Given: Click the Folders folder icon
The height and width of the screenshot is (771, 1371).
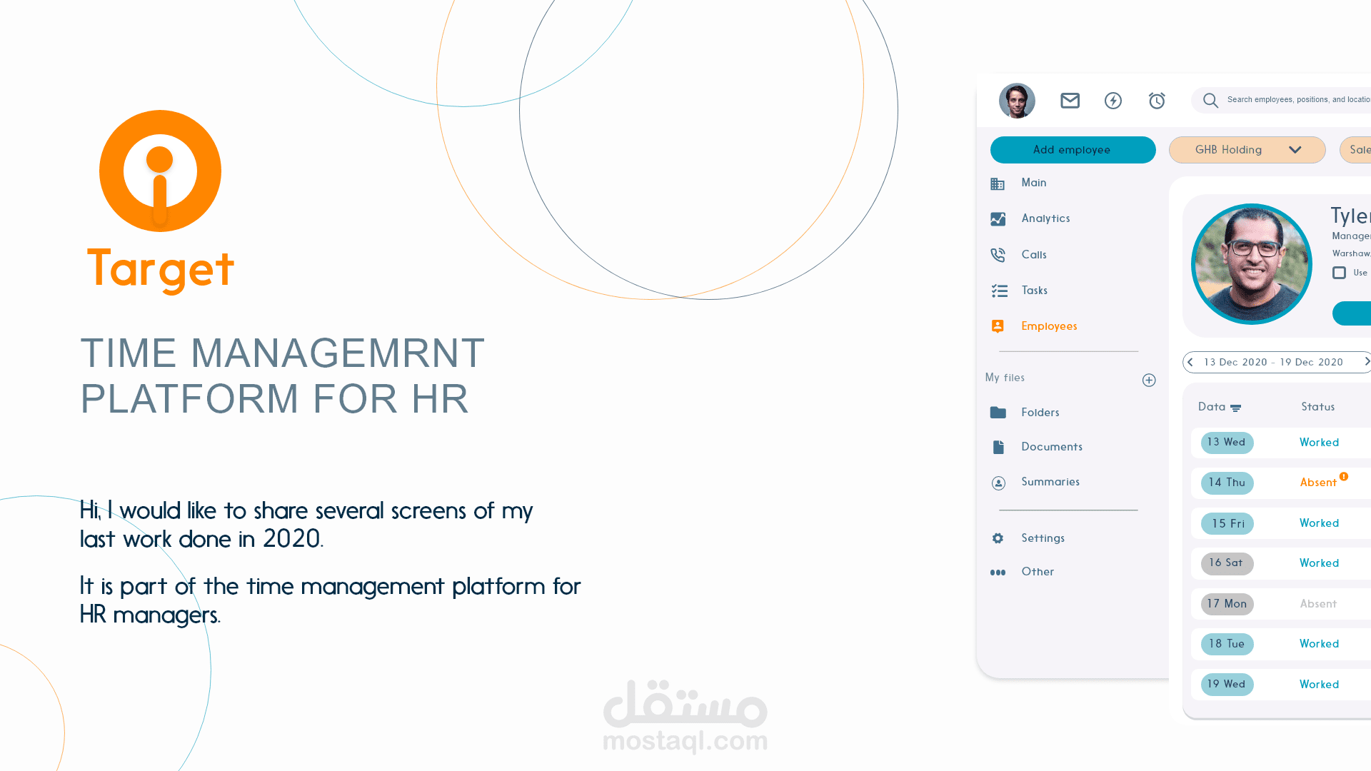Looking at the screenshot, I should click(998, 413).
